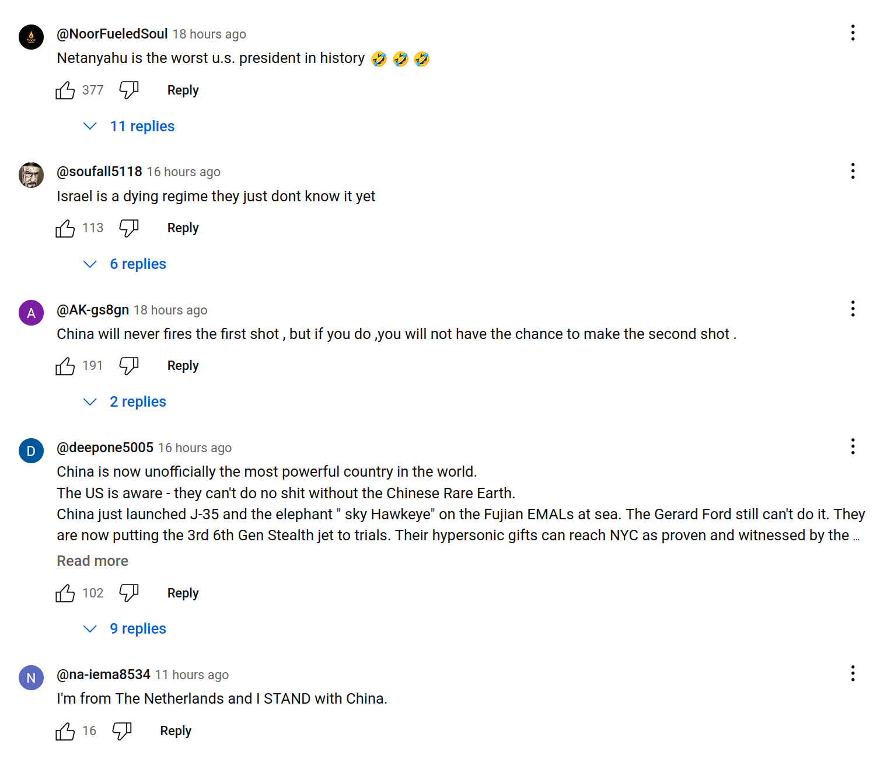887x762 pixels.
Task: Dislike the deepone5005 comment
Action: [x=129, y=593]
